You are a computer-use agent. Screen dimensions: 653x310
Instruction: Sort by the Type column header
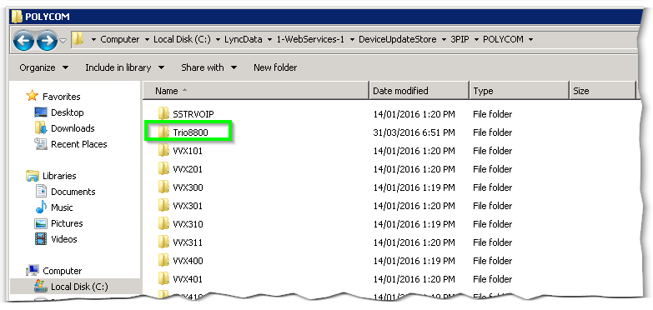pyautogui.click(x=519, y=91)
